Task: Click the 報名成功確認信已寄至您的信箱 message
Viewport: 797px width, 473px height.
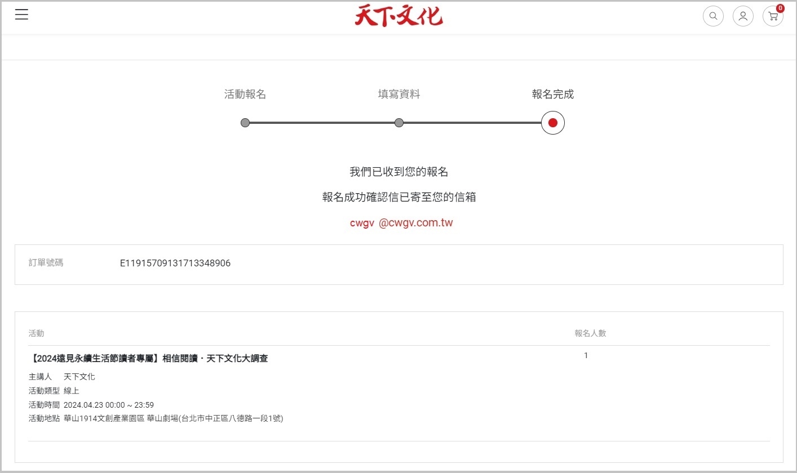Action: (x=399, y=197)
